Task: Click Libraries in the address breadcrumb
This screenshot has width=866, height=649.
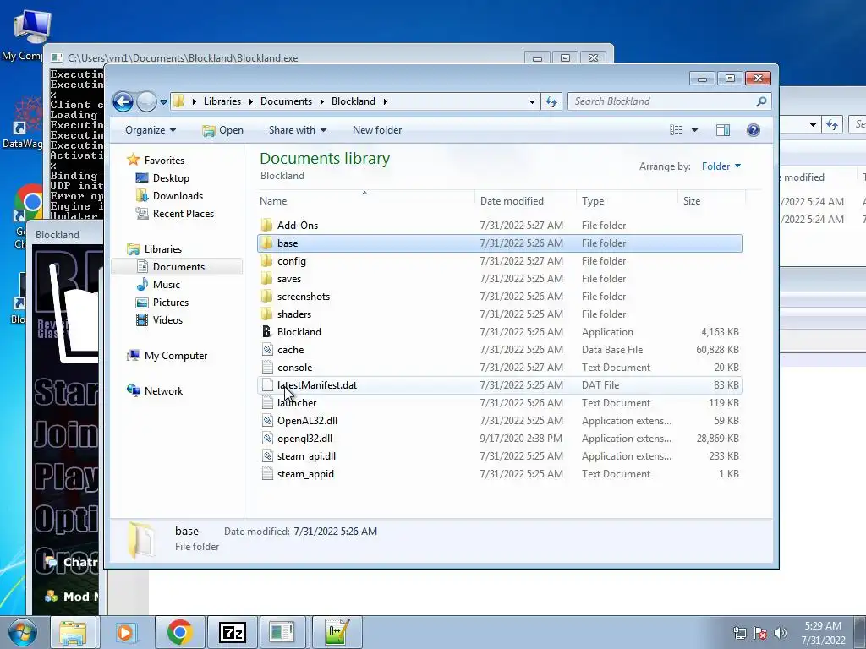Action: tap(222, 101)
